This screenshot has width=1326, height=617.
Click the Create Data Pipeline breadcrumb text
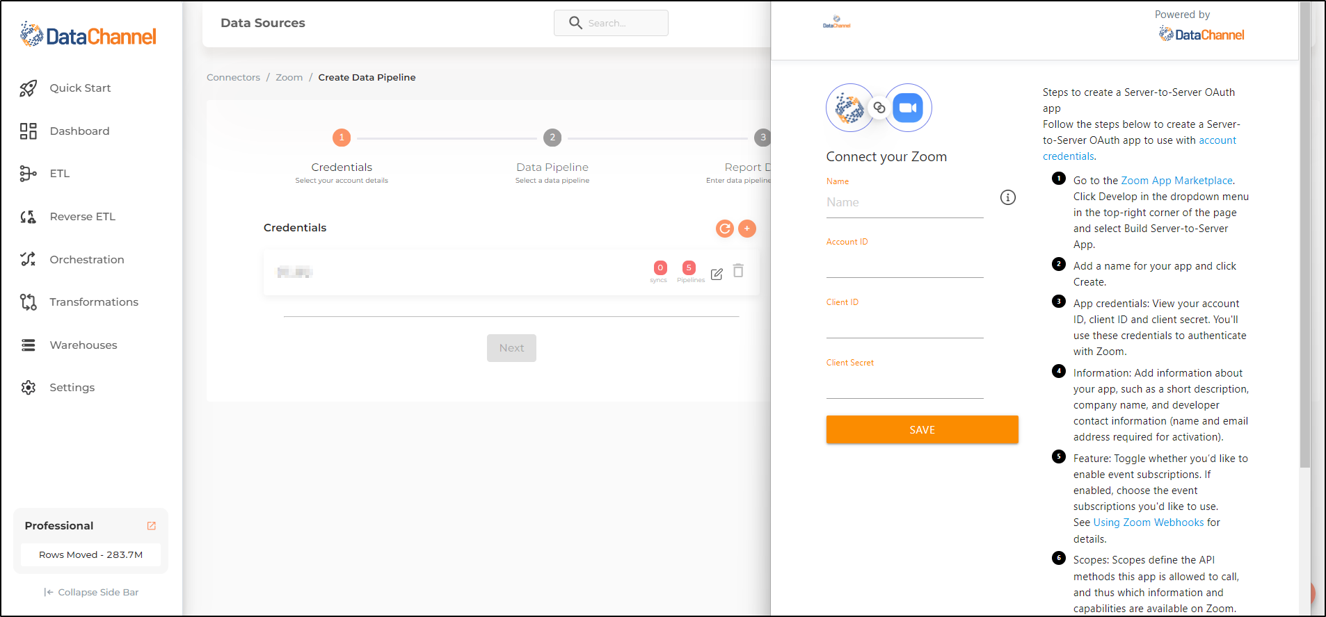pyautogui.click(x=367, y=78)
